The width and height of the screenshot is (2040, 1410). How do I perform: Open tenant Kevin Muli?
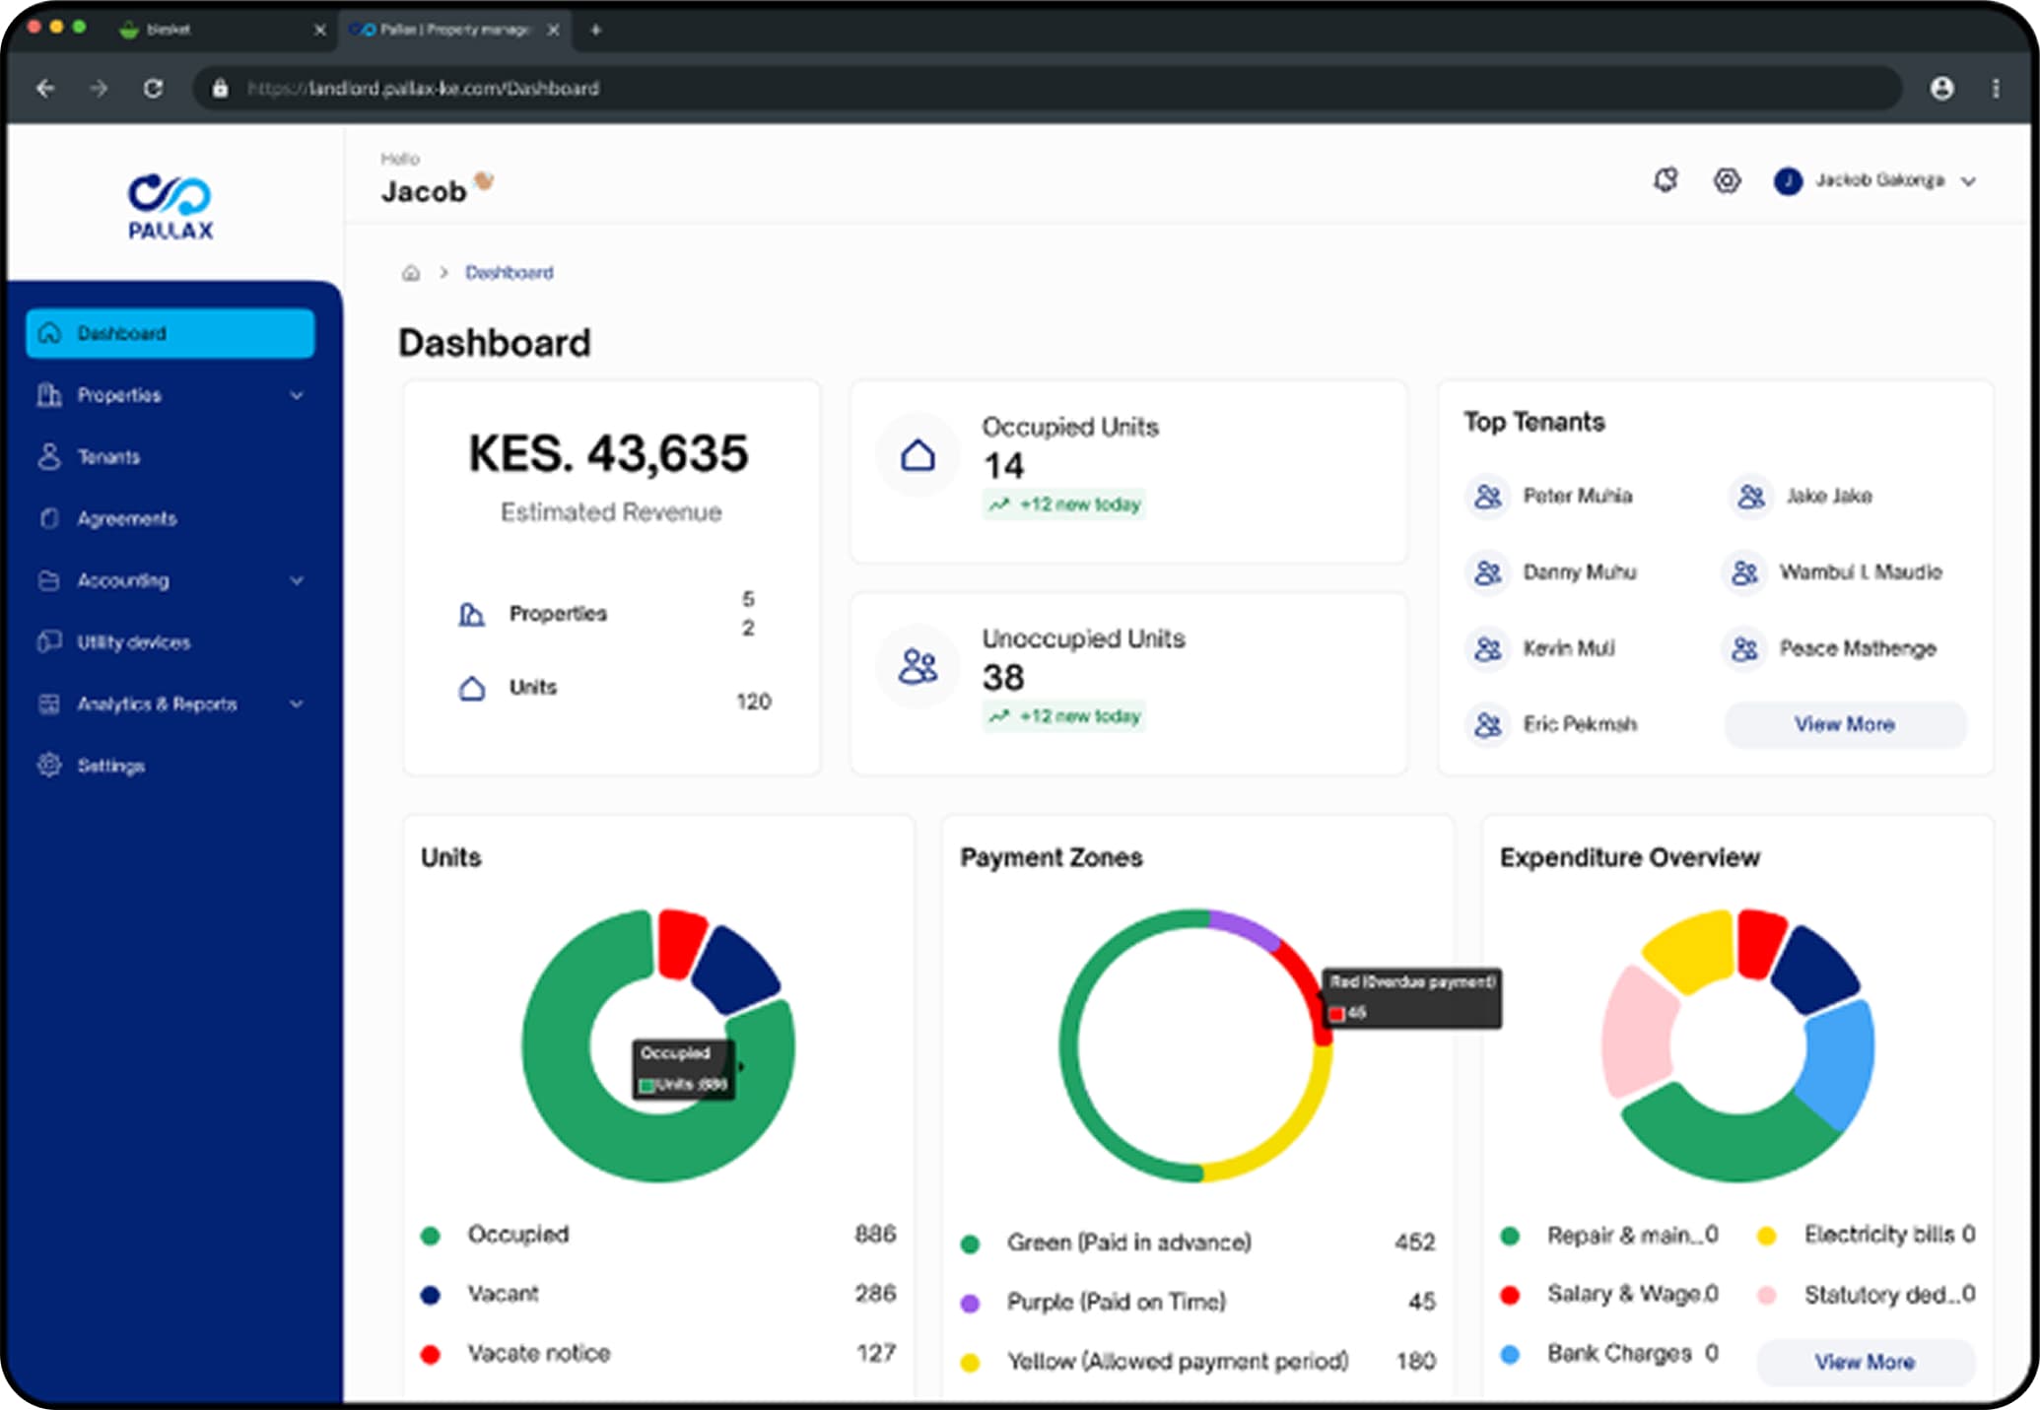point(1569,648)
